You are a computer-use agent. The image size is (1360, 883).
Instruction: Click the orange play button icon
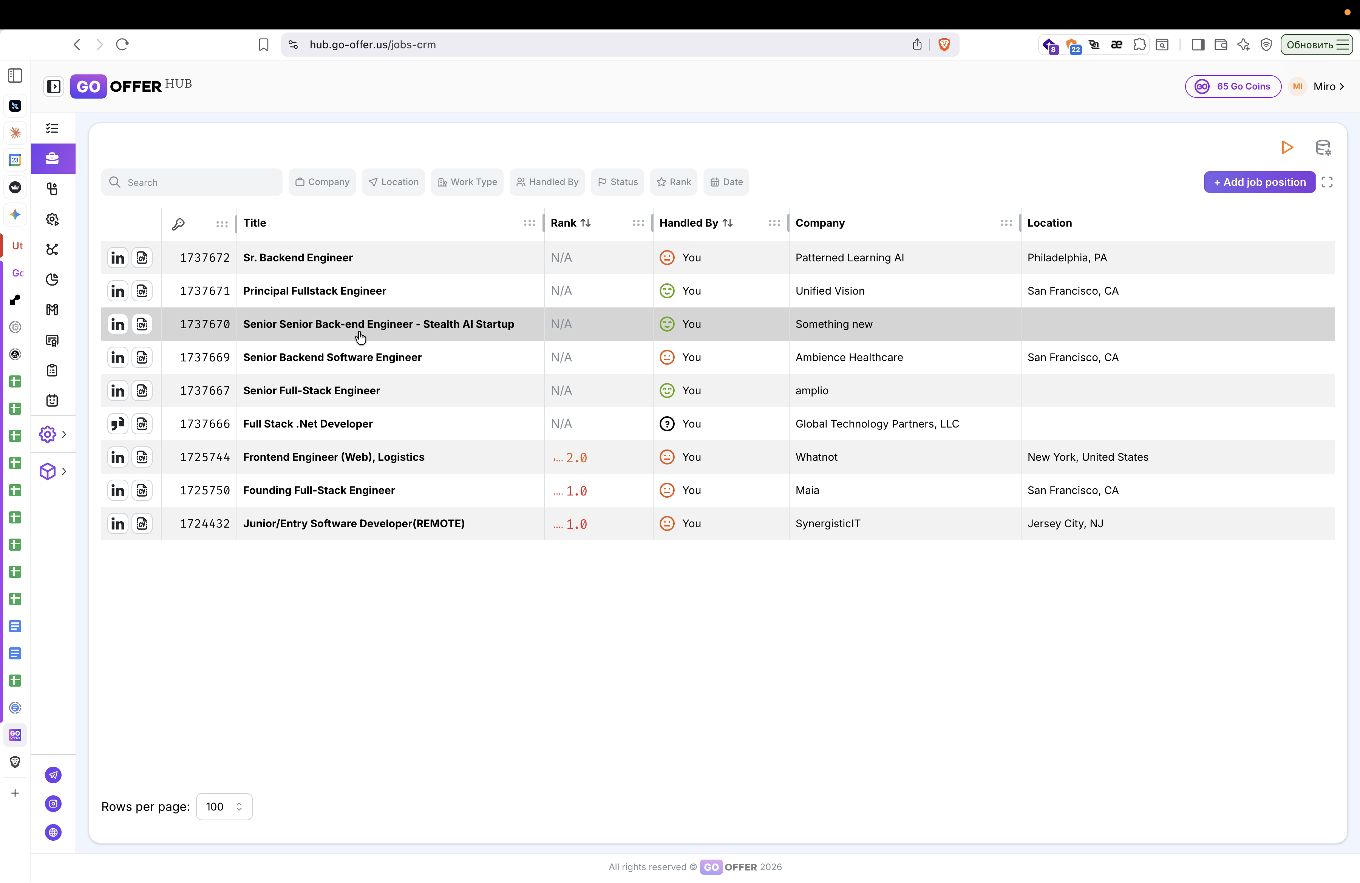point(1287,147)
